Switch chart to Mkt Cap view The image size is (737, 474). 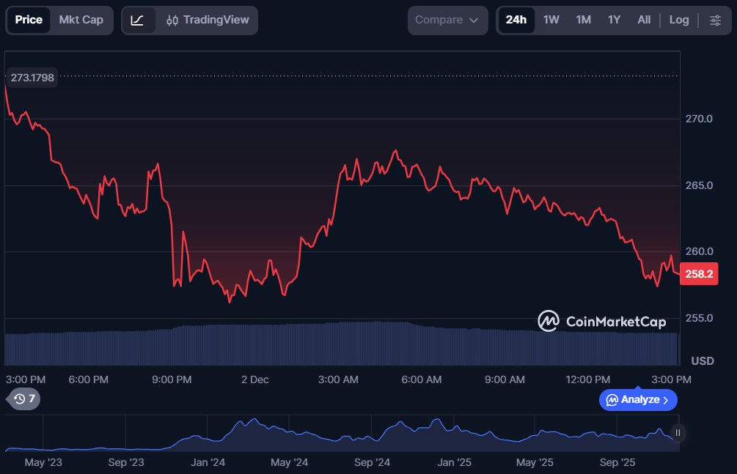click(x=81, y=20)
